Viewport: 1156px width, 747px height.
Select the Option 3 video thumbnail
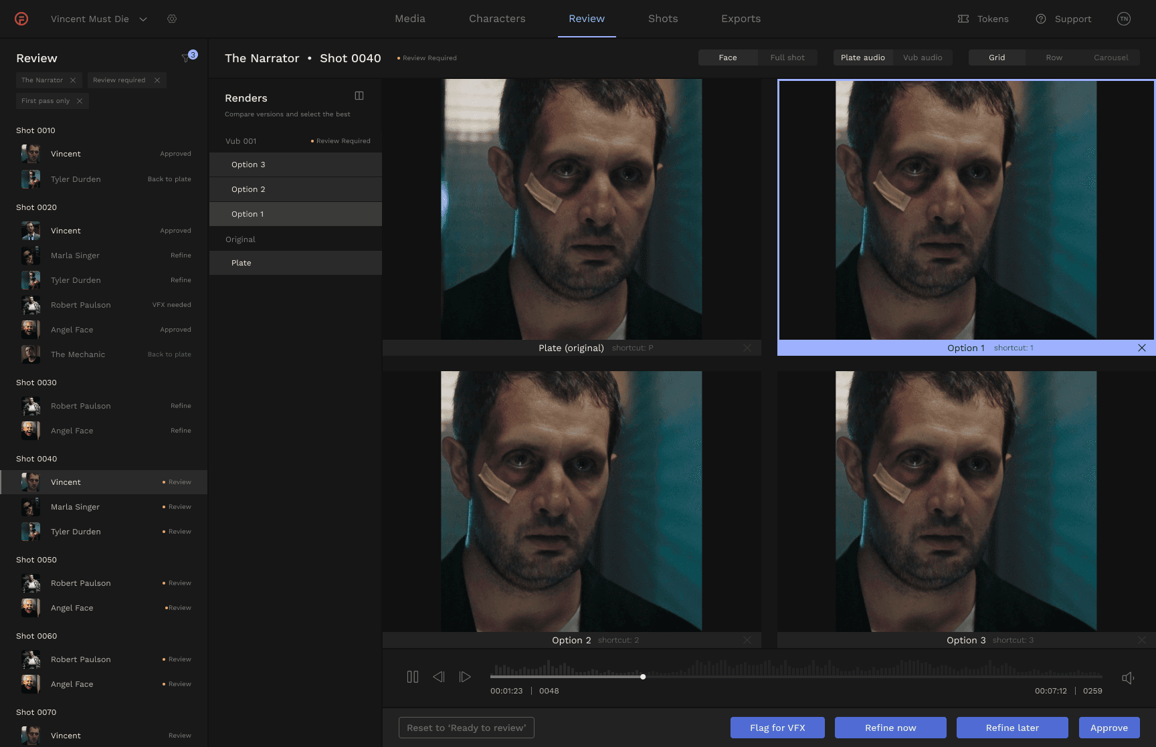tap(966, 502)
